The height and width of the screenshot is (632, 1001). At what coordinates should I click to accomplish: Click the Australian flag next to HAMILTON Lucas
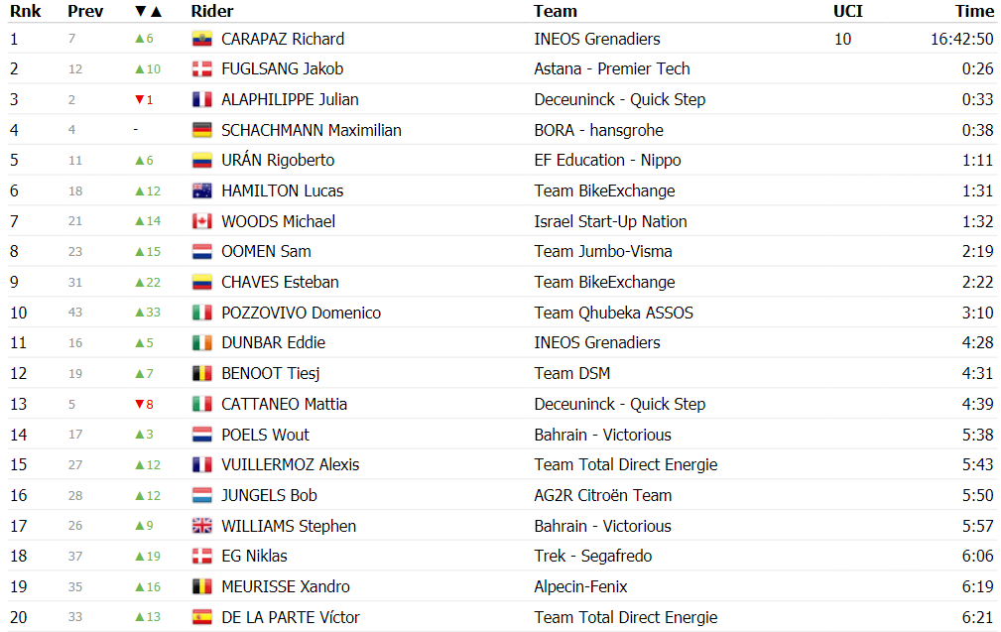201,190
